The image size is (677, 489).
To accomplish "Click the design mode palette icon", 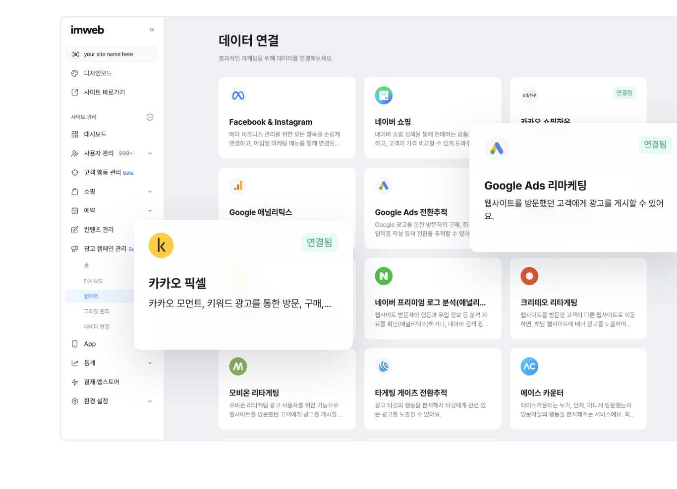I will click(75, 73).
